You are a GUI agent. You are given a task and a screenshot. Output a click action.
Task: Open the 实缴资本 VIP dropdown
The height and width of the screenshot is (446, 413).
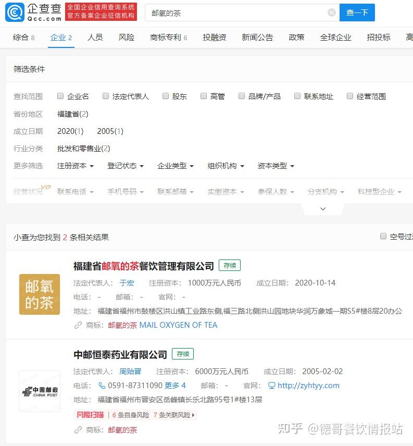tap(226, 192)
